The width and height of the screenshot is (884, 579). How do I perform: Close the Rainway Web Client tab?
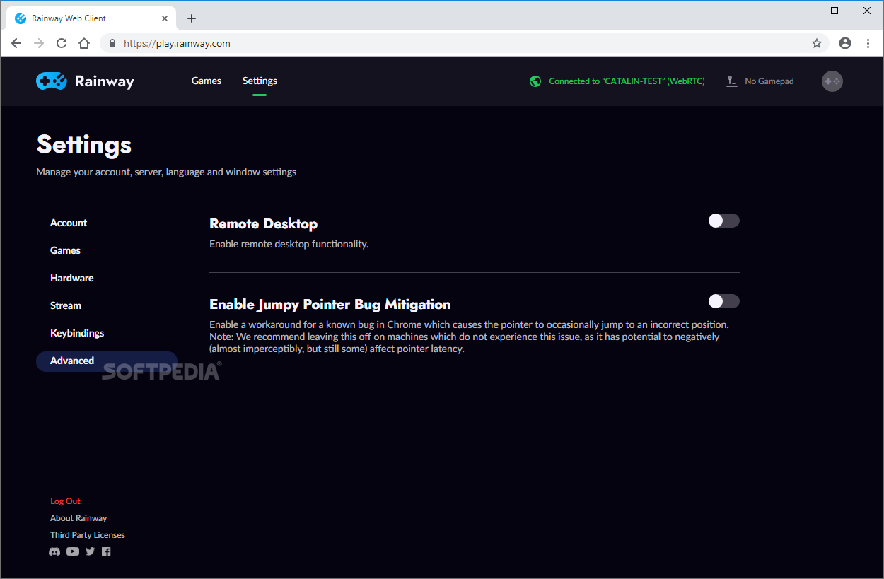point(165,18)
